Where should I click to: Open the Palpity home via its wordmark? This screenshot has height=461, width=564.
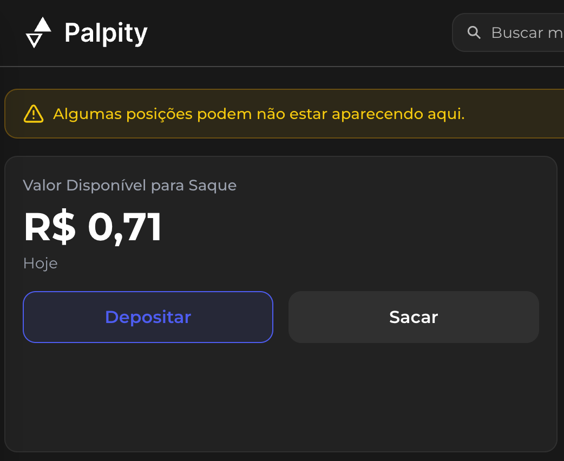coord(106,32)
